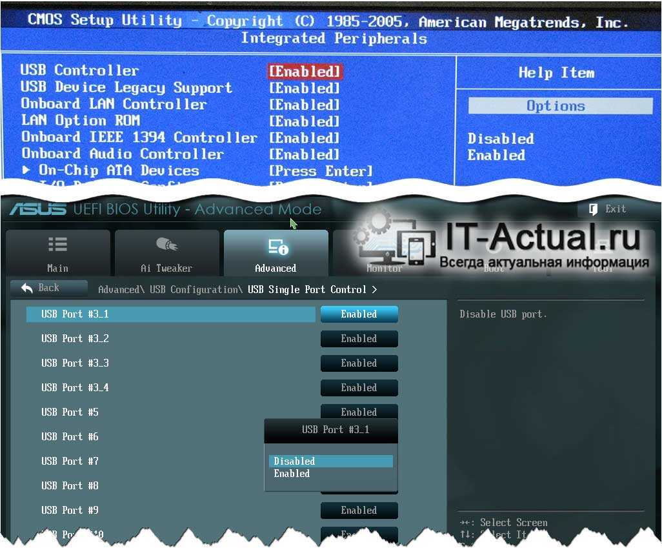This screenshot has height=548, width=662.
Task: Toggle USB Port #3_4 Enabled button
Action: (359, 387)
